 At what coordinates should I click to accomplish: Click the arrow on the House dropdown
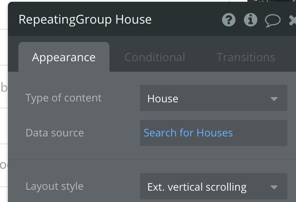[274, 99]
